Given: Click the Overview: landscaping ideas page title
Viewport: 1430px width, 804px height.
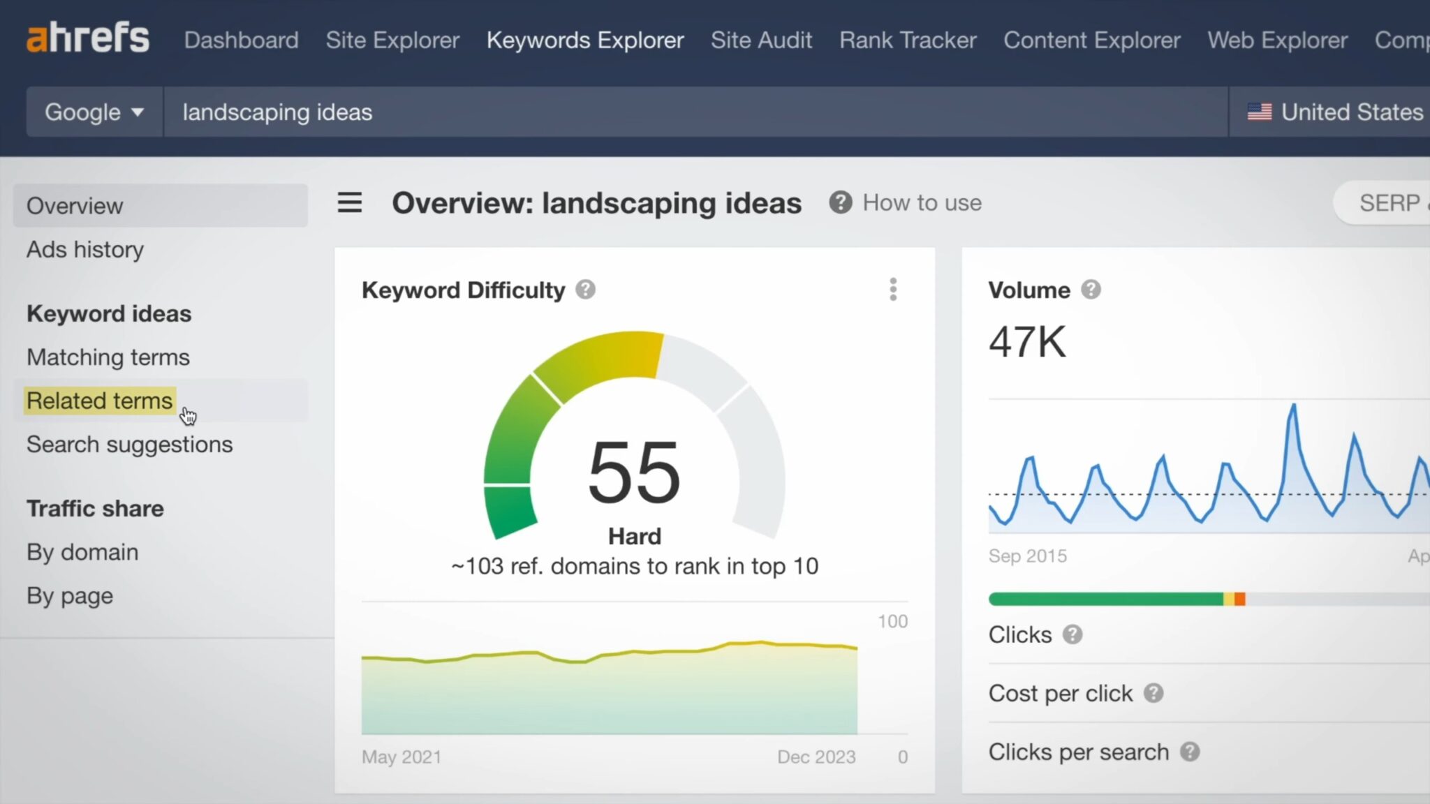Looking at the screenshot, I should point(596,203).
